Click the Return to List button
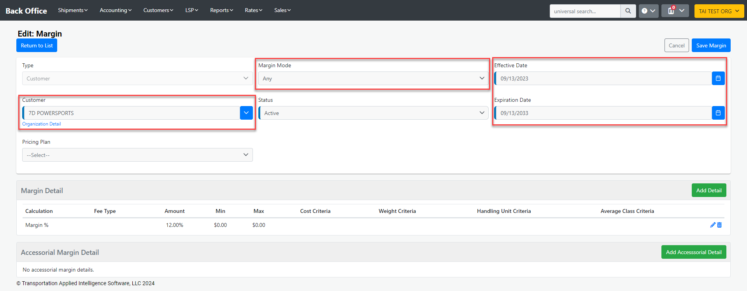The width and height of the screenshot is (747, 291). [x=37, y=45]
